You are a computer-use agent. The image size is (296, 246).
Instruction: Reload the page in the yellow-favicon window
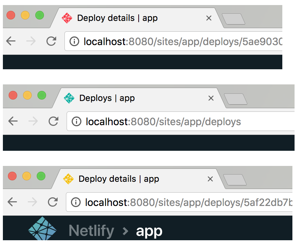coord(53,202)
